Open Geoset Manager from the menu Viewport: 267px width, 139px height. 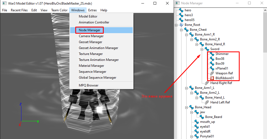pos(101,42)
